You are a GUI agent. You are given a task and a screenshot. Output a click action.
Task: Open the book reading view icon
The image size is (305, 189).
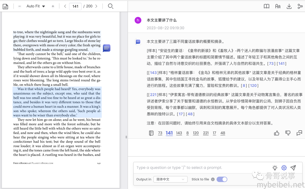[x=267, y=6]
